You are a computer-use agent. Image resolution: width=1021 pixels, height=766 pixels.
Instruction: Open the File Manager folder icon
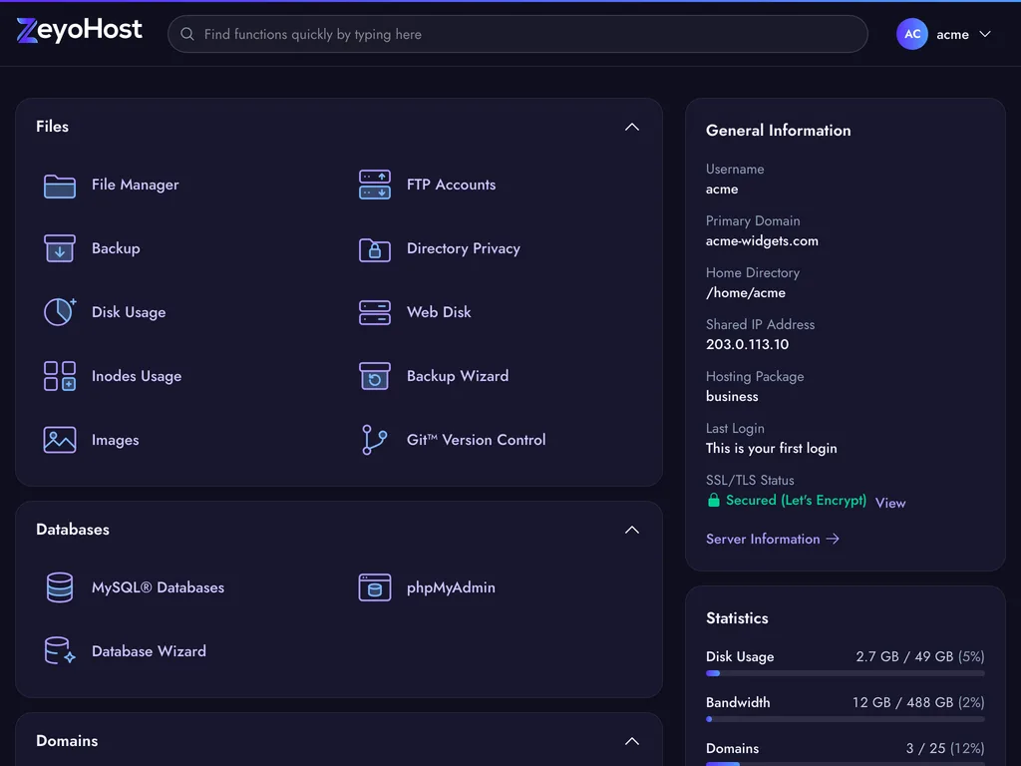(59, 186)
